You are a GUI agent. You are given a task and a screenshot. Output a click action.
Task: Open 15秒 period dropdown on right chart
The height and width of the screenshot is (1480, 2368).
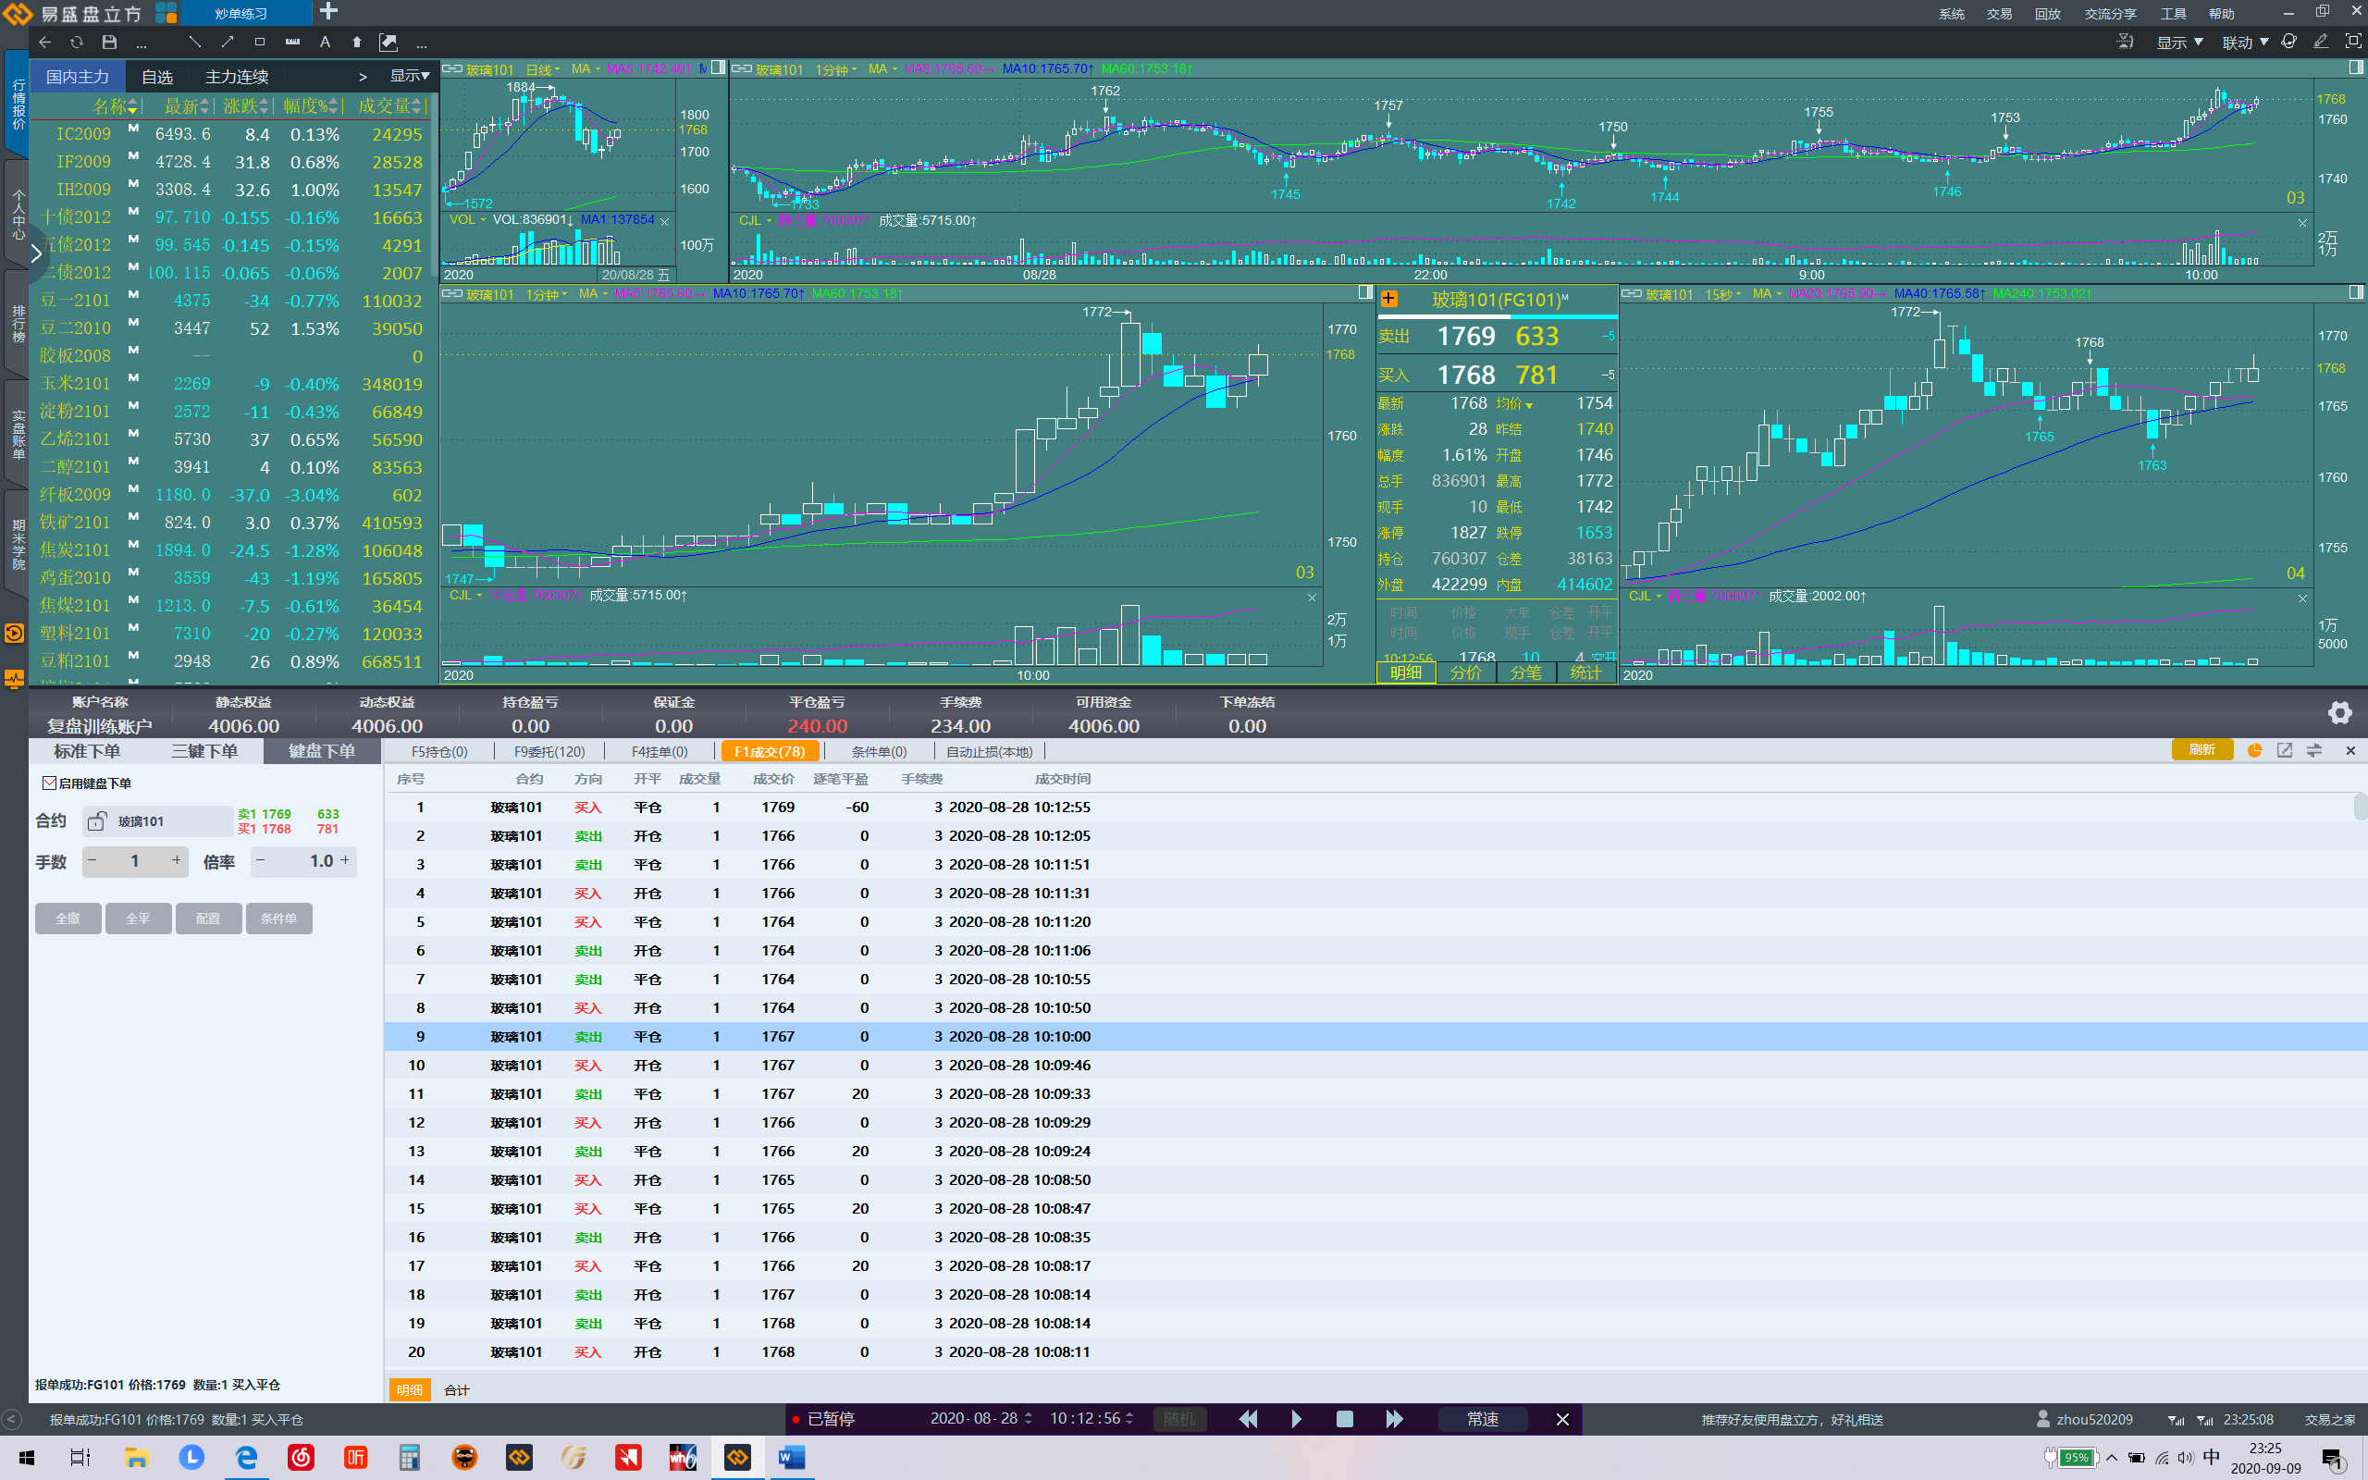coord(1722,295)
